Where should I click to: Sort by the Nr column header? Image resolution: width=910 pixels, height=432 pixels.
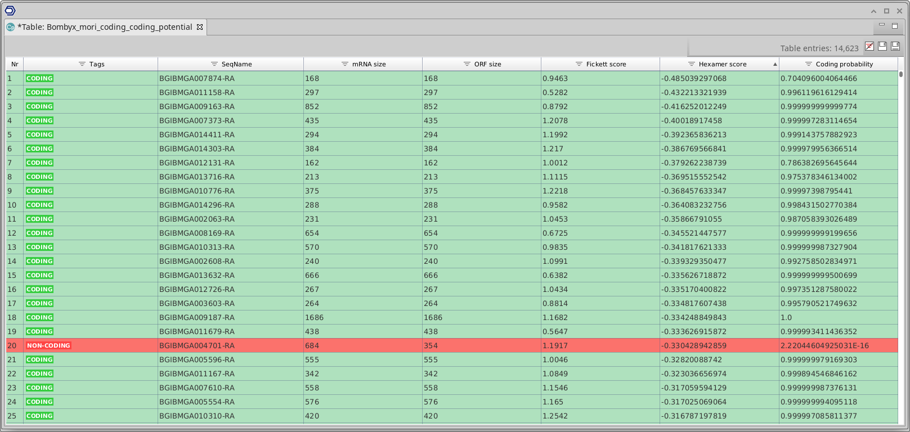click(x=15, y=64)
